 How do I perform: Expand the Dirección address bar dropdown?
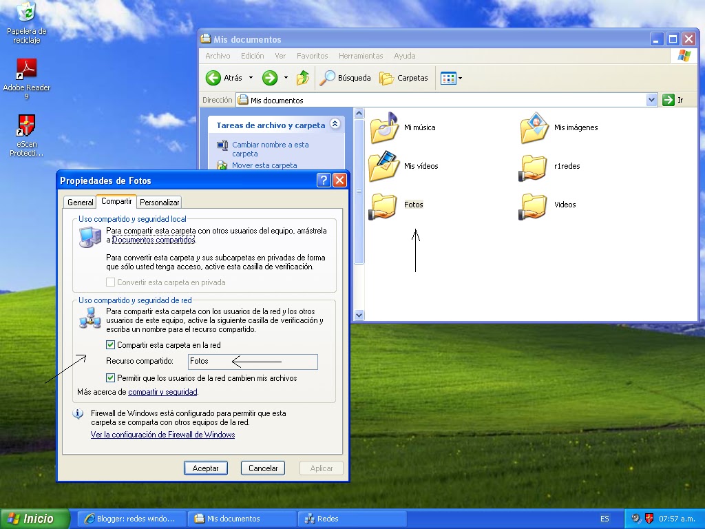[x=651, y=100]
